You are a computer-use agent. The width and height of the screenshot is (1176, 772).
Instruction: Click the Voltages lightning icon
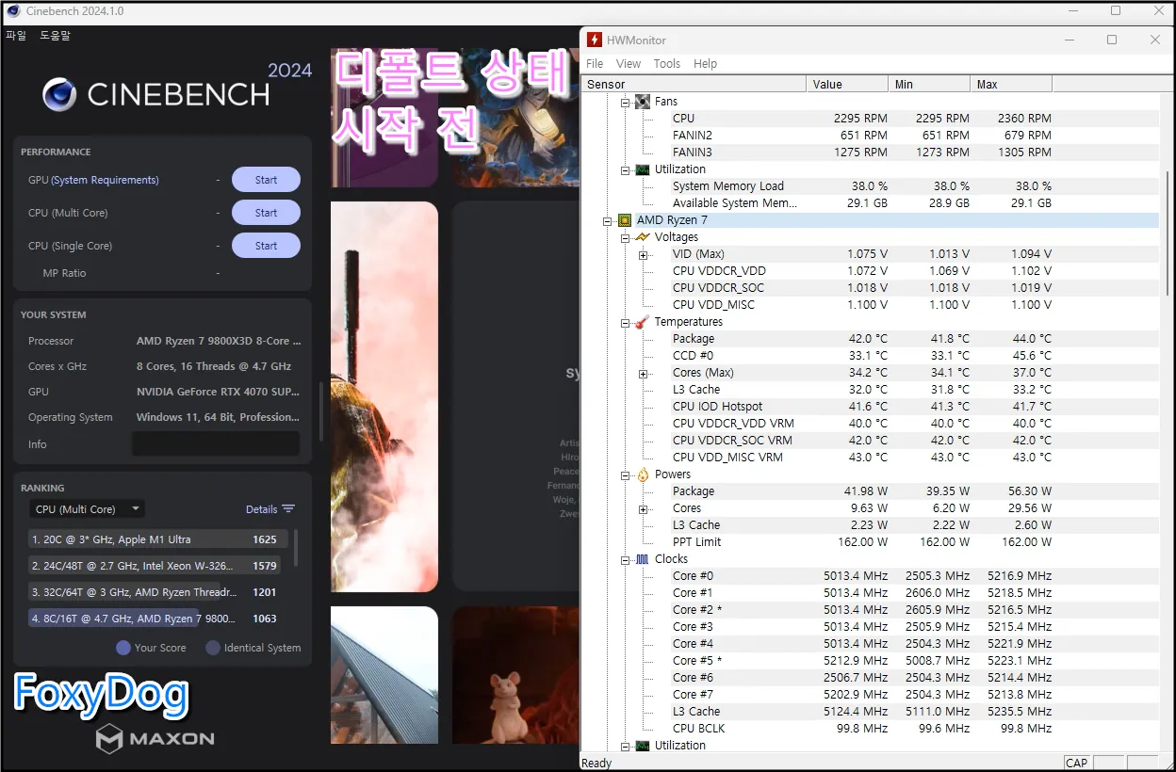point(643,237)
